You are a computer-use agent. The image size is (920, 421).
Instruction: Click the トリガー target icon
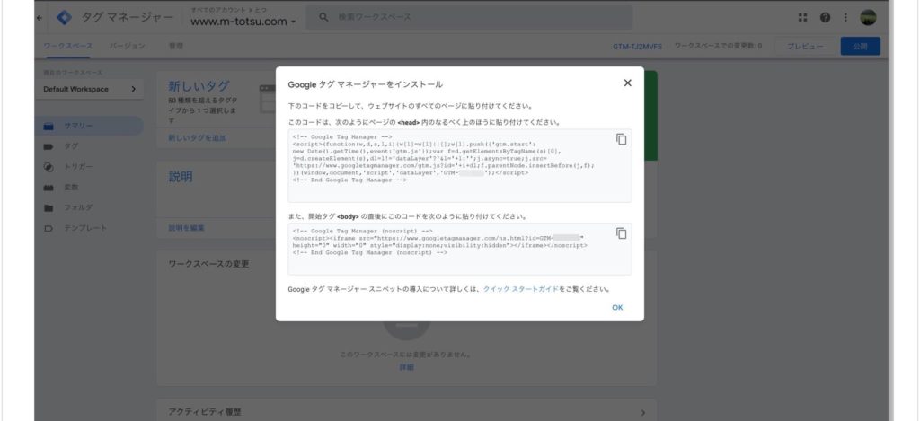coord(49,167)
